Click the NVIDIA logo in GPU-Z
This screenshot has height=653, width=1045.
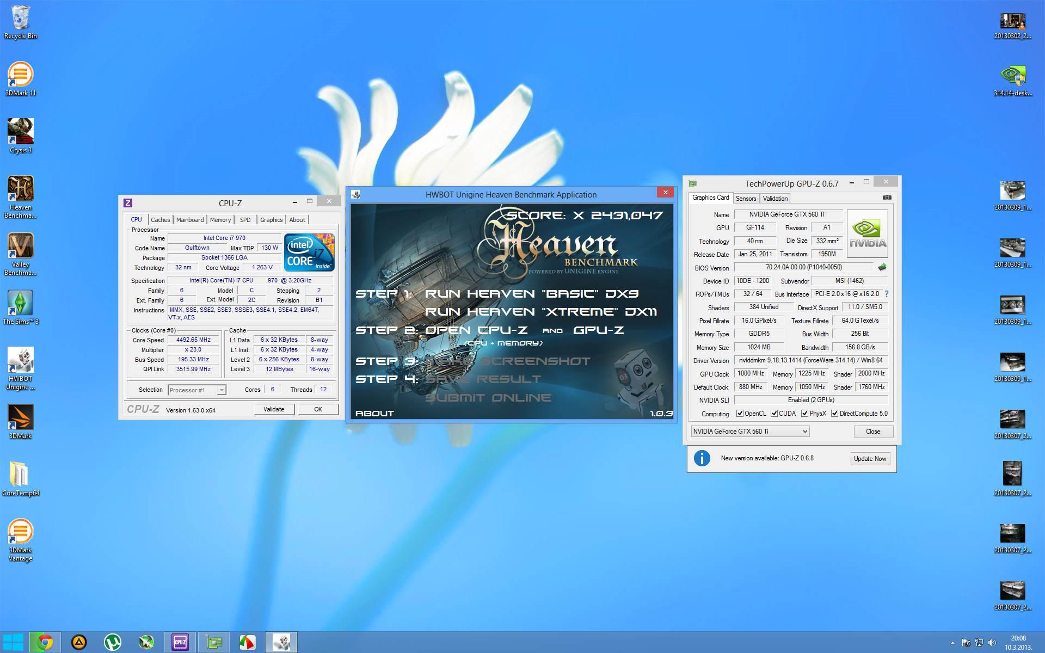868,233
